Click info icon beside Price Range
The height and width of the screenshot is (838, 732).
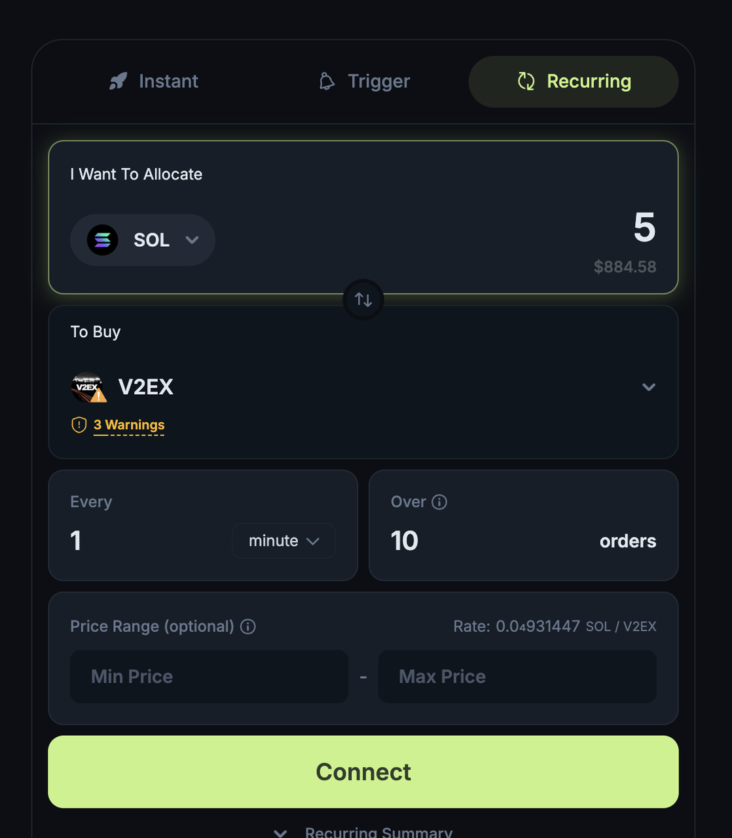[x=248, y=627]
